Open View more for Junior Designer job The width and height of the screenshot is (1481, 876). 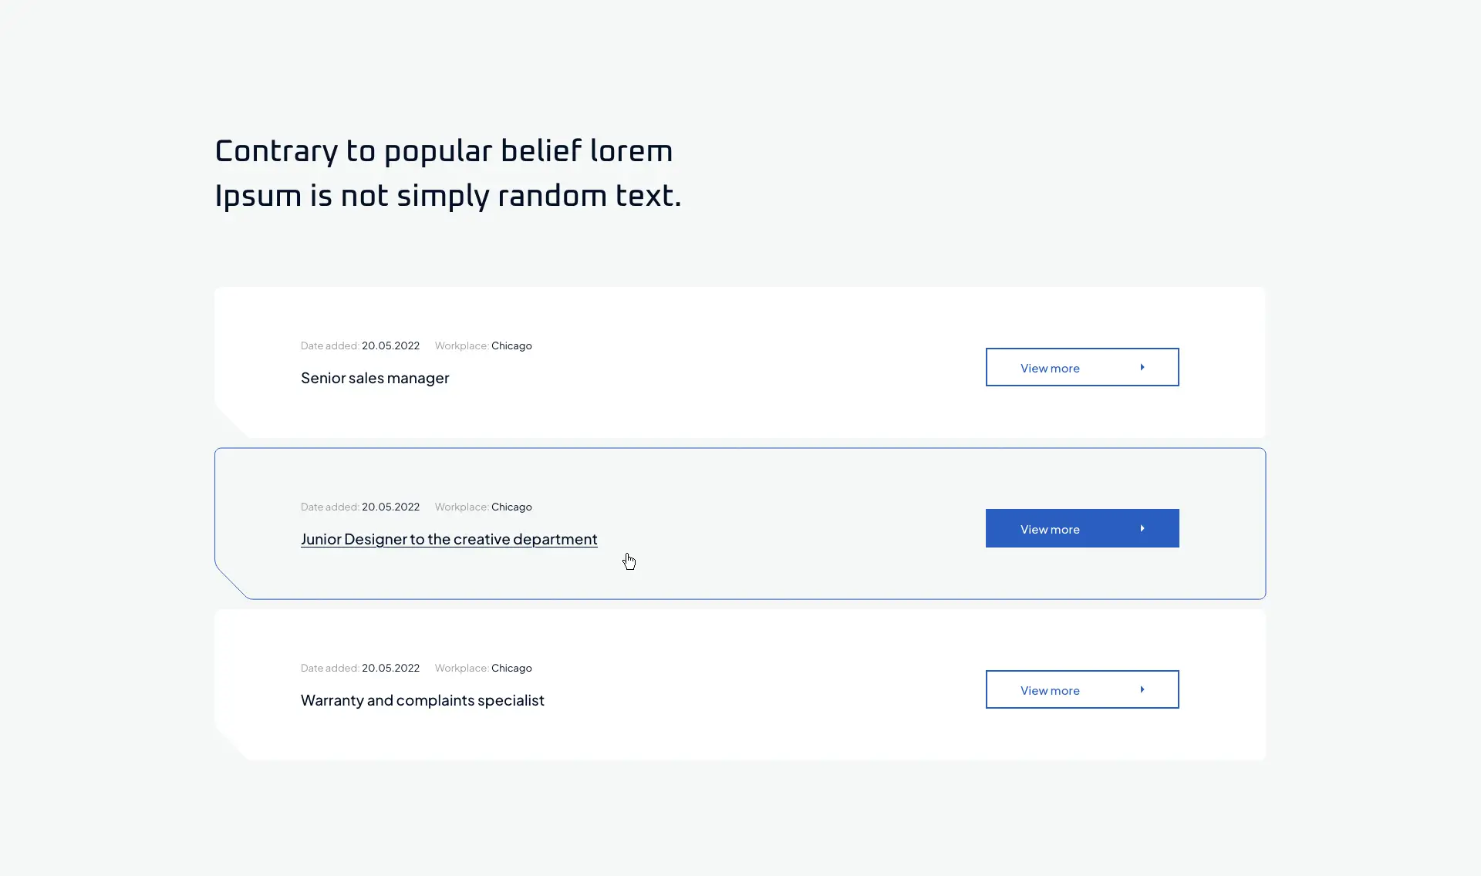[x=1082, y=528]
